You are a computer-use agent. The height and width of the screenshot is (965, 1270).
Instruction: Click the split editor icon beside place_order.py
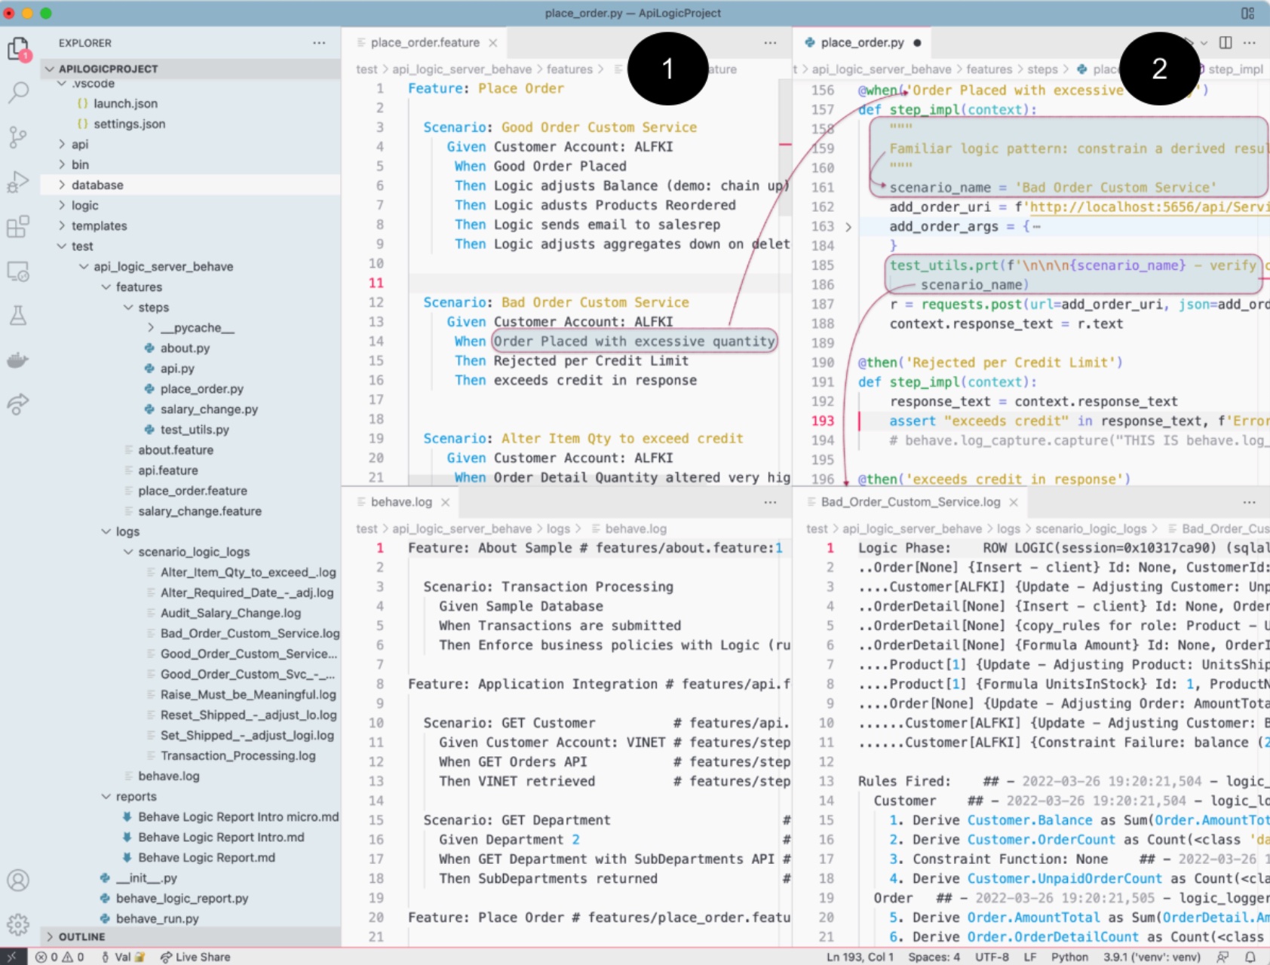pos(1226,43)
